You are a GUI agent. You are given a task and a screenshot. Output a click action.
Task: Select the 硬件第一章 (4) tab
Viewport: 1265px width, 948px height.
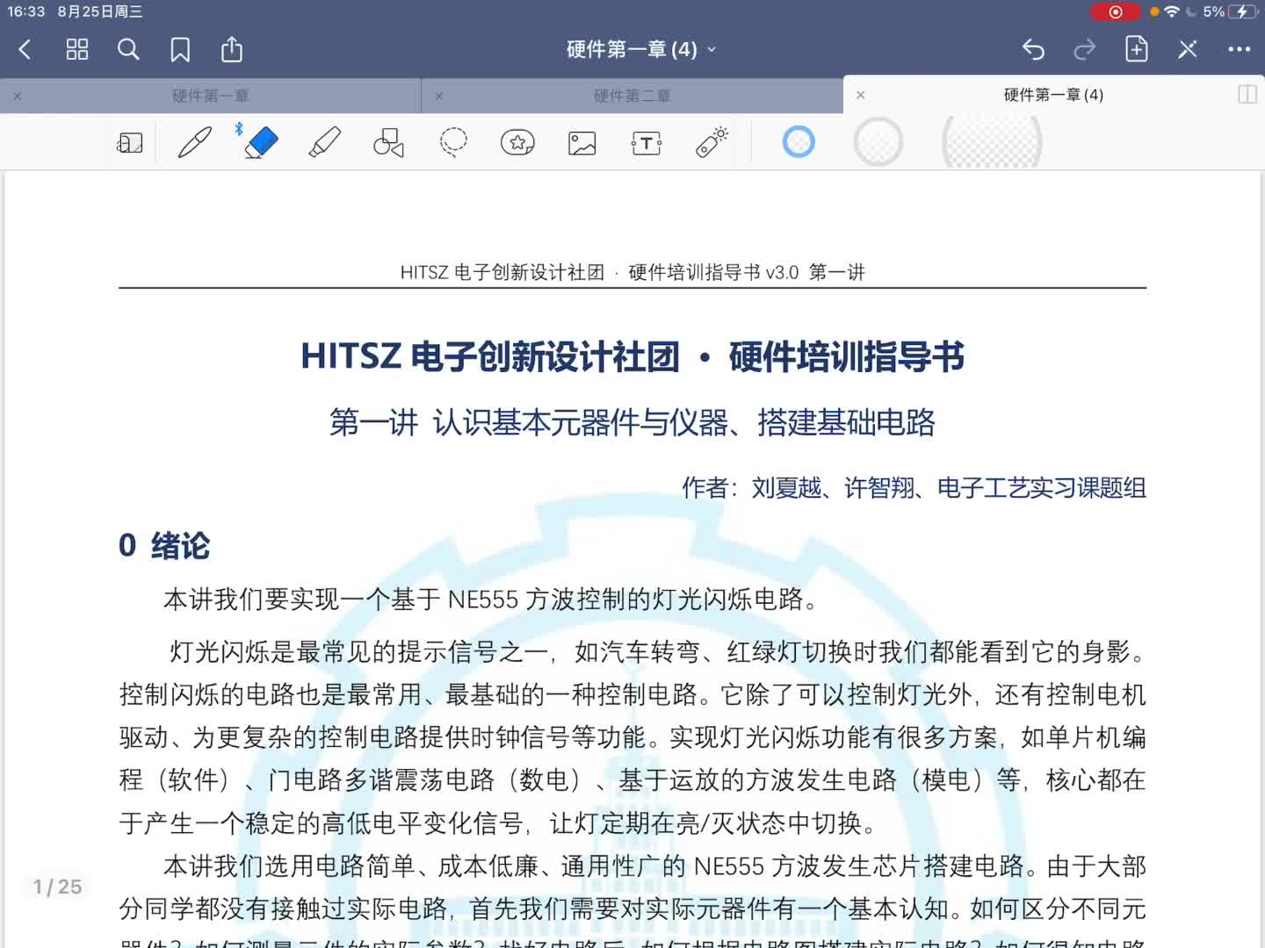(1053, 95)
